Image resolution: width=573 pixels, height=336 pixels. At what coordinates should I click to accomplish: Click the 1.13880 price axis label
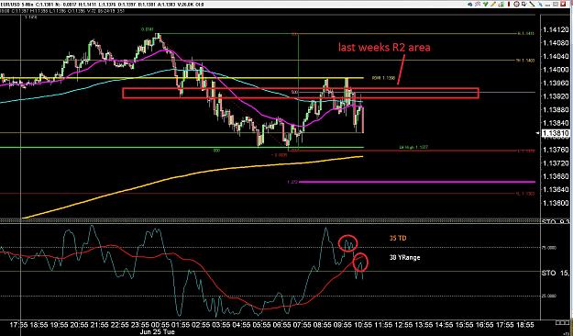pos(556,110)
